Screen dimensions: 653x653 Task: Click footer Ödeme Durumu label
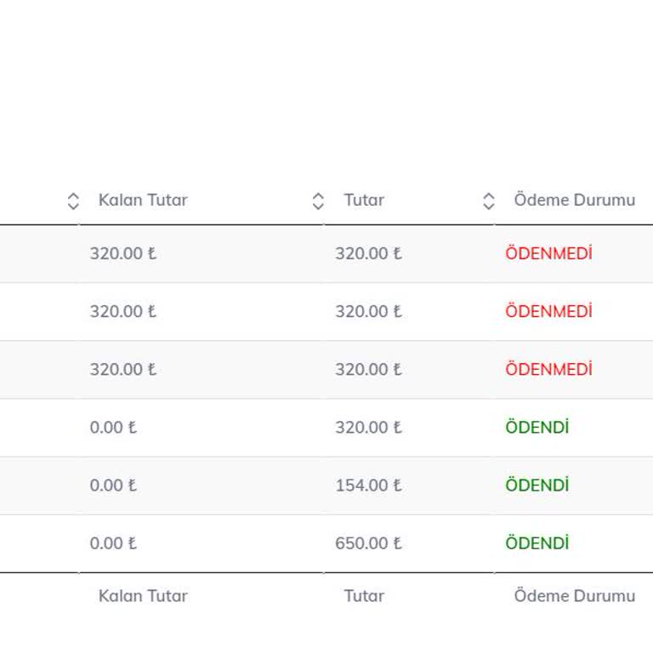[574, 596]
